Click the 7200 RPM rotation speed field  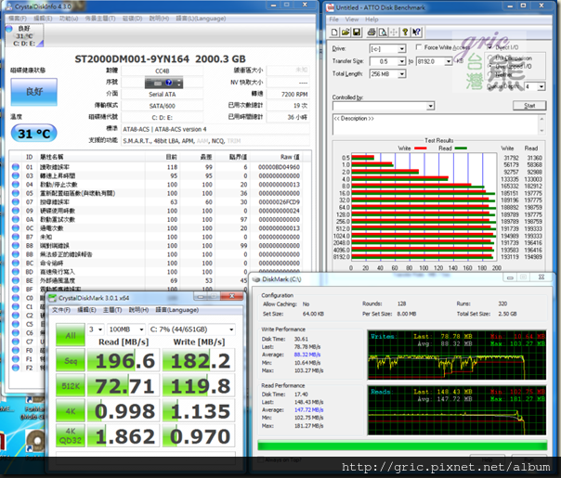pos(288,95)
